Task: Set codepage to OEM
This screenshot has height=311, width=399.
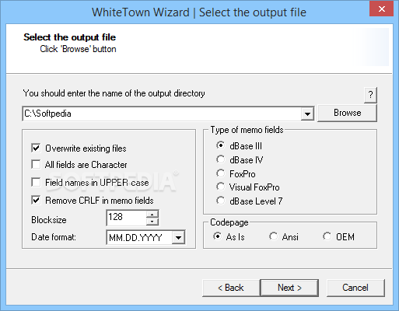Action: [327, 236]
